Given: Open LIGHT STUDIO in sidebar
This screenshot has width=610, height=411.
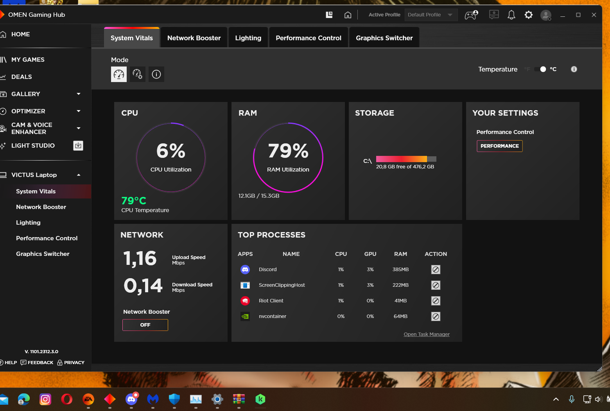Looking at the screenshot, I should click(x=33, y=146).
